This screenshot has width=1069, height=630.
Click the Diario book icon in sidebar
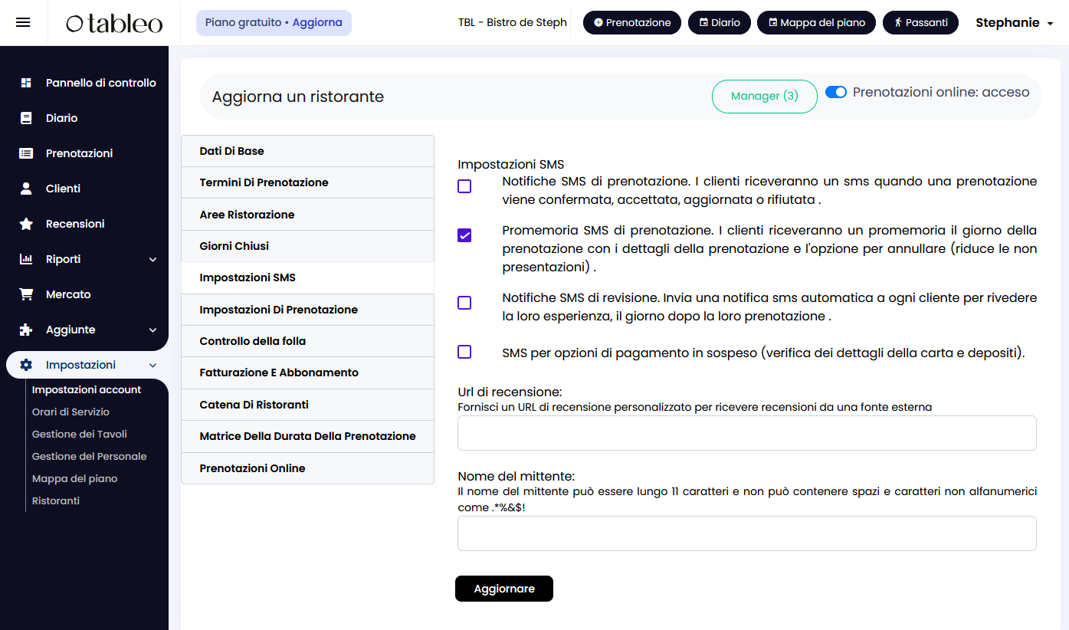coord(26,118)
